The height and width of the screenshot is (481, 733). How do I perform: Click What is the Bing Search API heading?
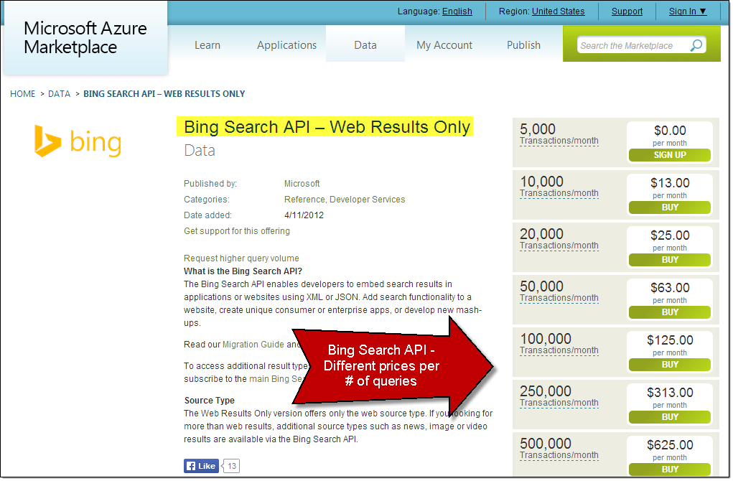(x=243, y=271)
